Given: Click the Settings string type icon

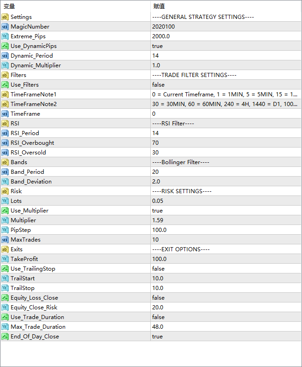Looking at the screenshot, I should click(x=5, y=17).
